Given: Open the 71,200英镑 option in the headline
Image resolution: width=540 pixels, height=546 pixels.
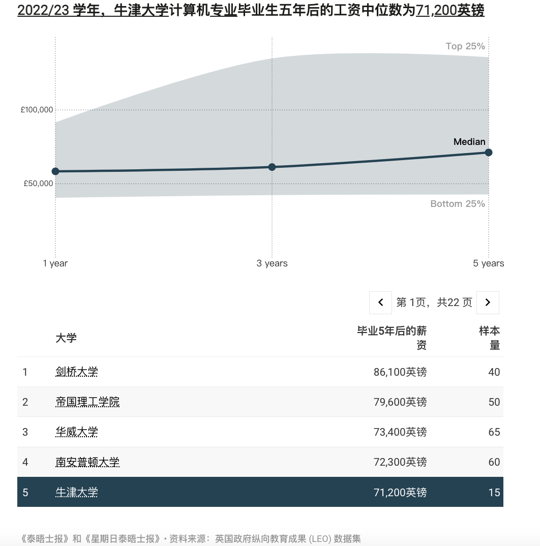Looking at the screenshot, I should pos(449,11).
